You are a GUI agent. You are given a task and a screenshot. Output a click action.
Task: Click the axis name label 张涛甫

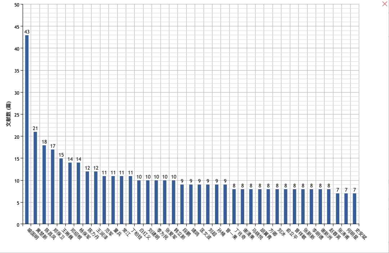(343, 234)
